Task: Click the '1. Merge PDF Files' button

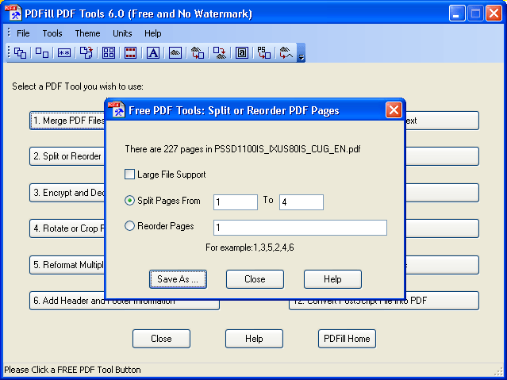Action: point(67,121)
